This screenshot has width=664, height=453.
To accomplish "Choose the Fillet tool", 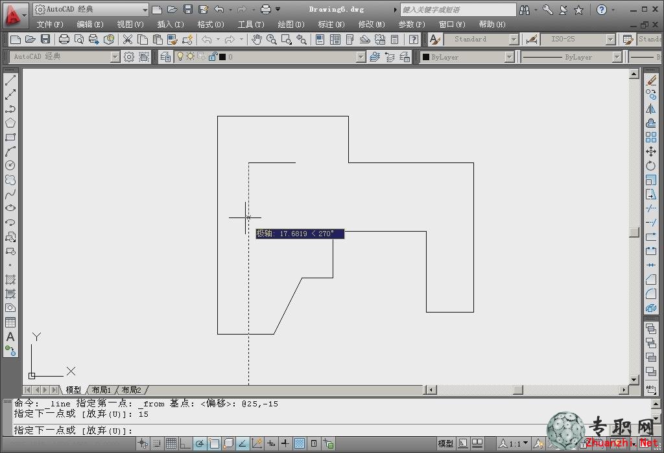I will coord(651,294).
